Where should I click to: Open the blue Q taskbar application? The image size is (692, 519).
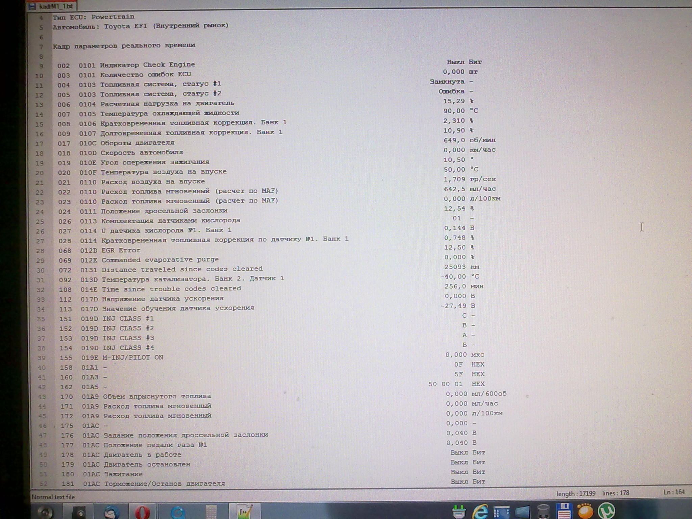(x=177, y=512)
